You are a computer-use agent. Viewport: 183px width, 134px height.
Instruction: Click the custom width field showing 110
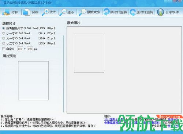tap(20, 49)
